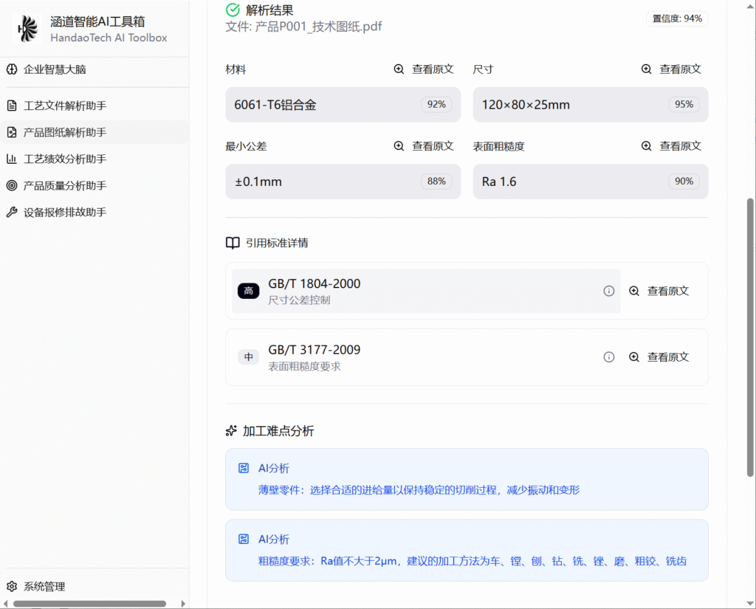Click the info icon for GB/T 1804-2000
This screenshot has width=756, height=609.
[x=609, y=291]
